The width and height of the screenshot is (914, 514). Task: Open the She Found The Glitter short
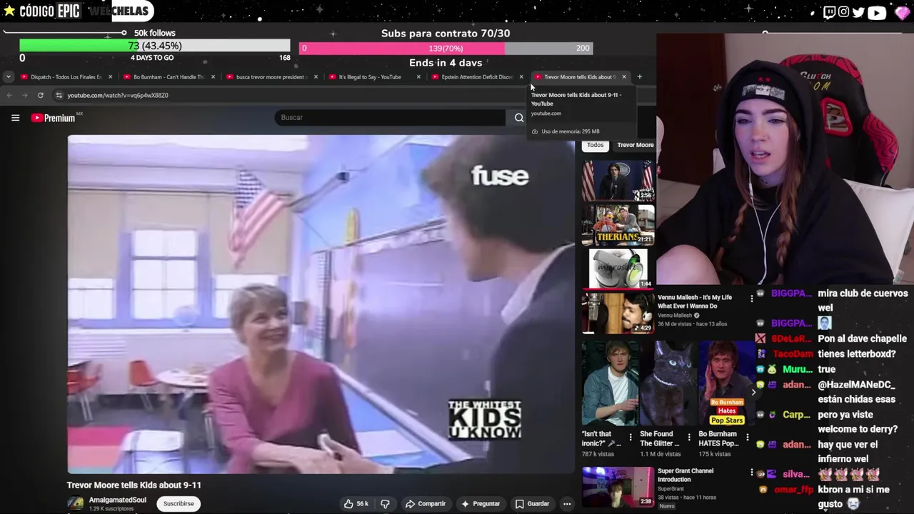pyautogui.click(x=668, y=383)
